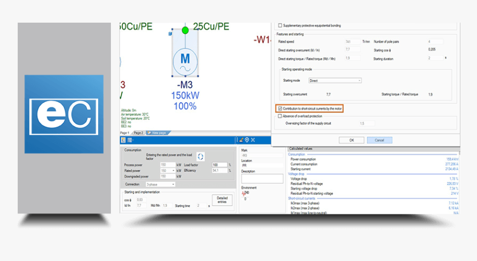Switch to Page 2 tab
This screenshot has width=477, height=261.
pos(139,133)
